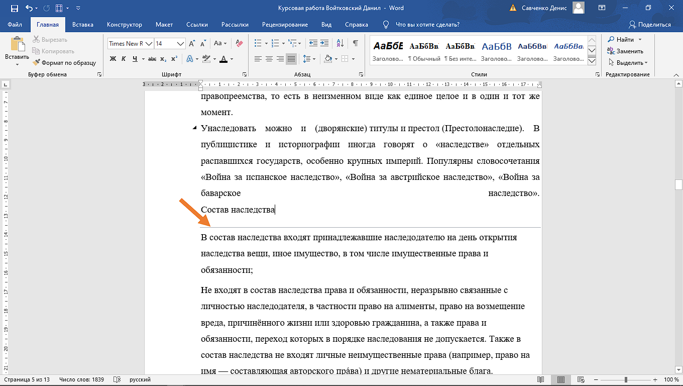The image size is (683, 386).
Task: Cut selection with Вырезать
Action: pyautogui.click(x=50, y=40)
